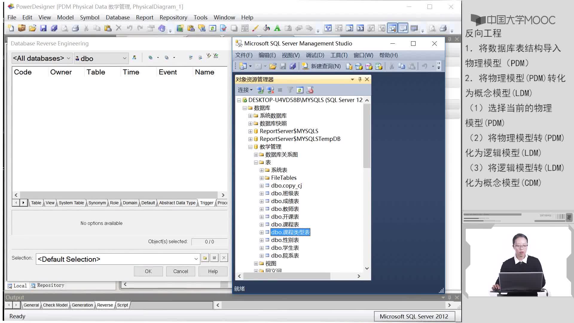Click the user filter icon beside dbo dropdown
This screenshot has height=323, width=574.
[134, 58]
